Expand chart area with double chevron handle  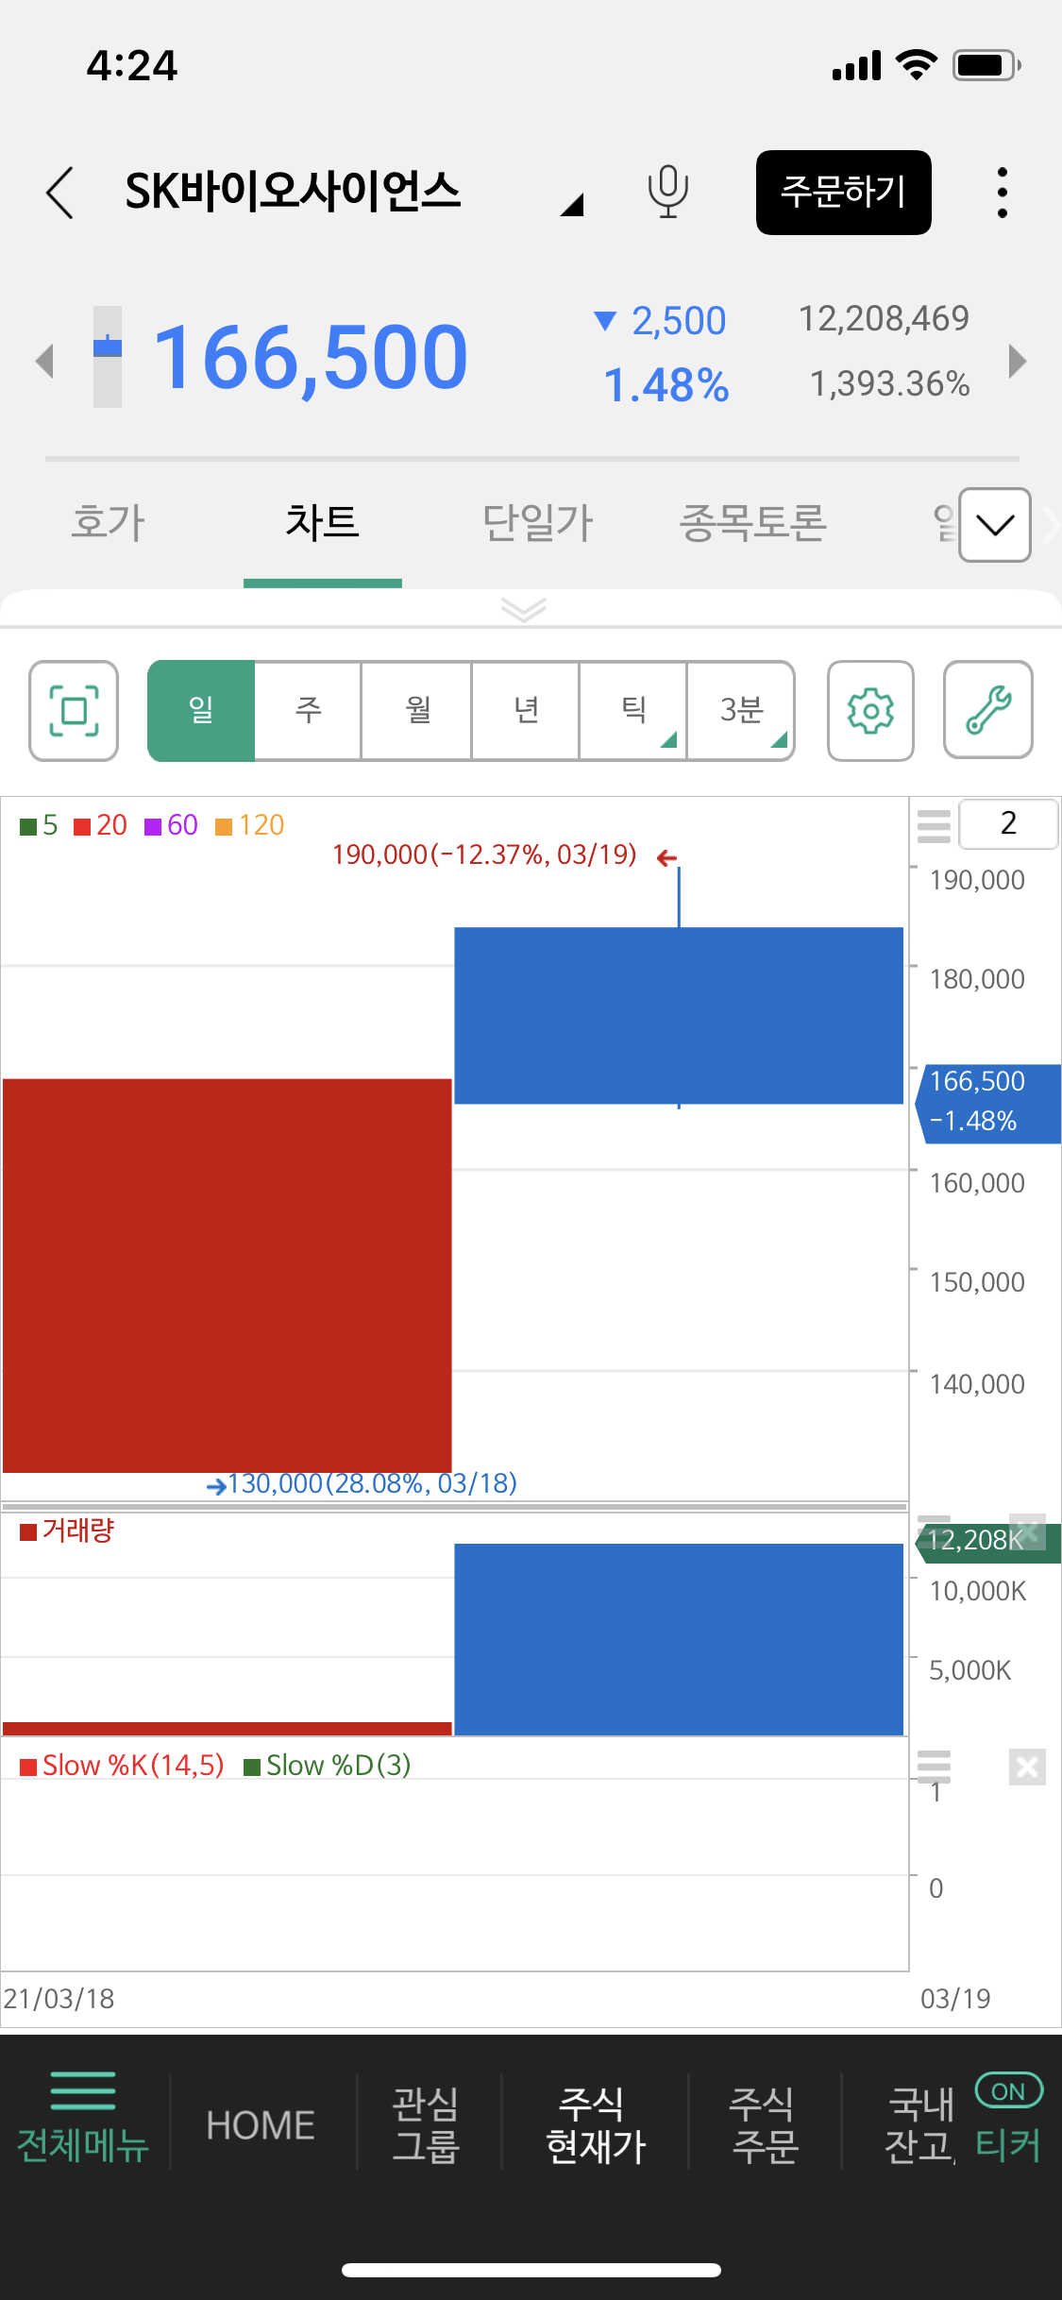point(524,609)
